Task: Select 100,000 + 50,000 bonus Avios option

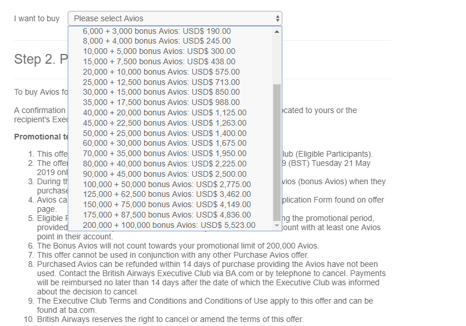Action: [167, 184]
